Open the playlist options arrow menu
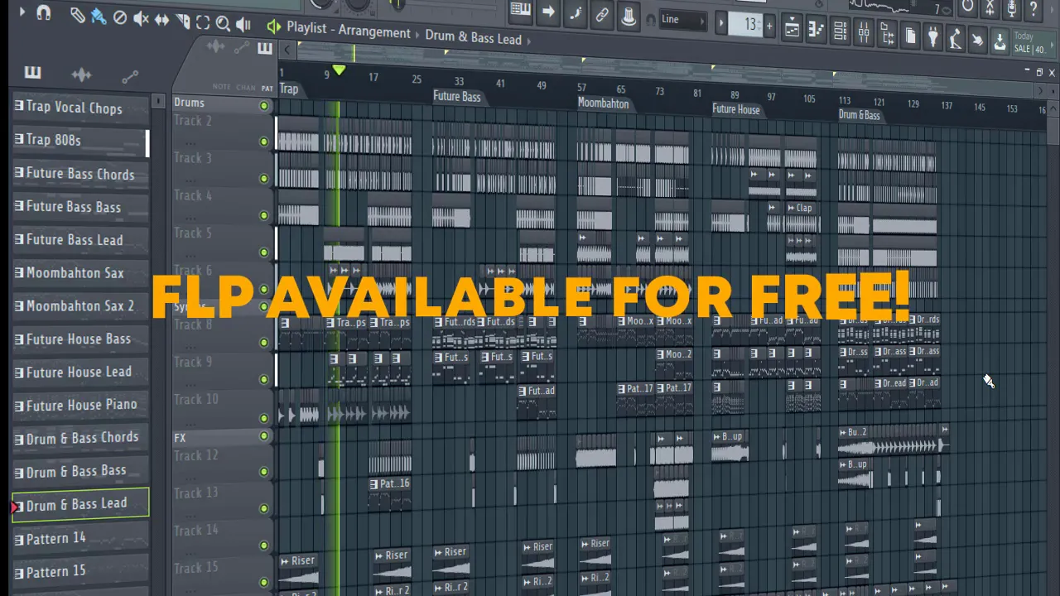The width and height of the screenshot is (1060, 596). pyautogui.click(x=22, y=12)
